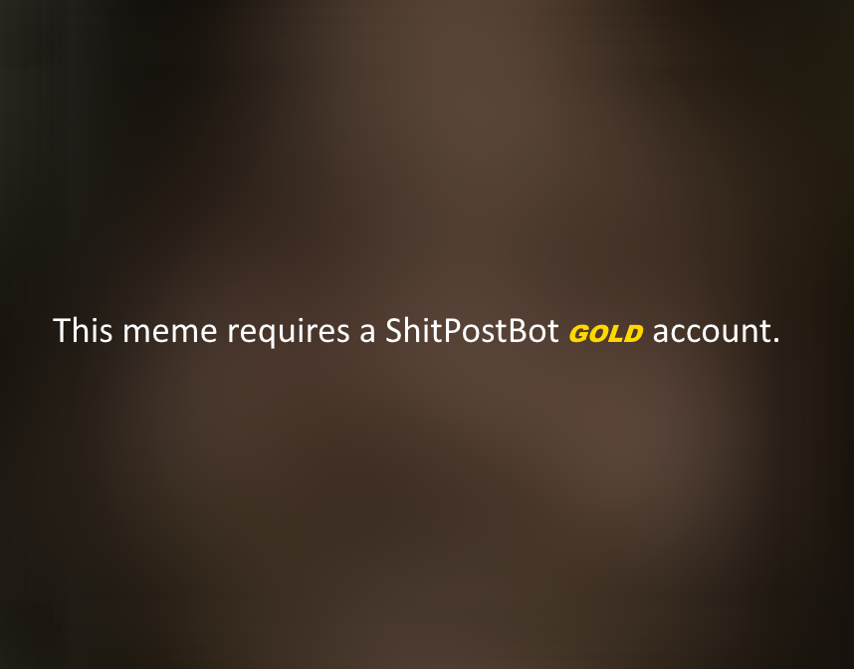Click the capital B in ShitPostBot
Screen dimensions: 854x669
518,330
